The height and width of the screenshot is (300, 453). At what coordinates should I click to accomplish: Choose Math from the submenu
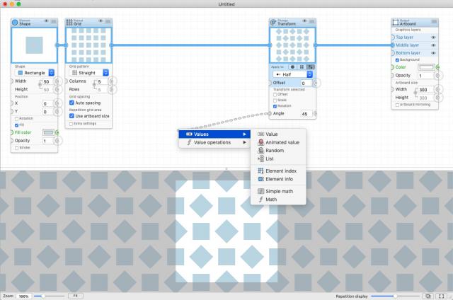pos(278,200)
